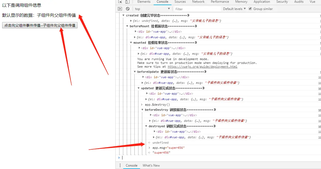321x169 pixels.
Task: Open the Default levels dropdown
Action: click(234, 9)
